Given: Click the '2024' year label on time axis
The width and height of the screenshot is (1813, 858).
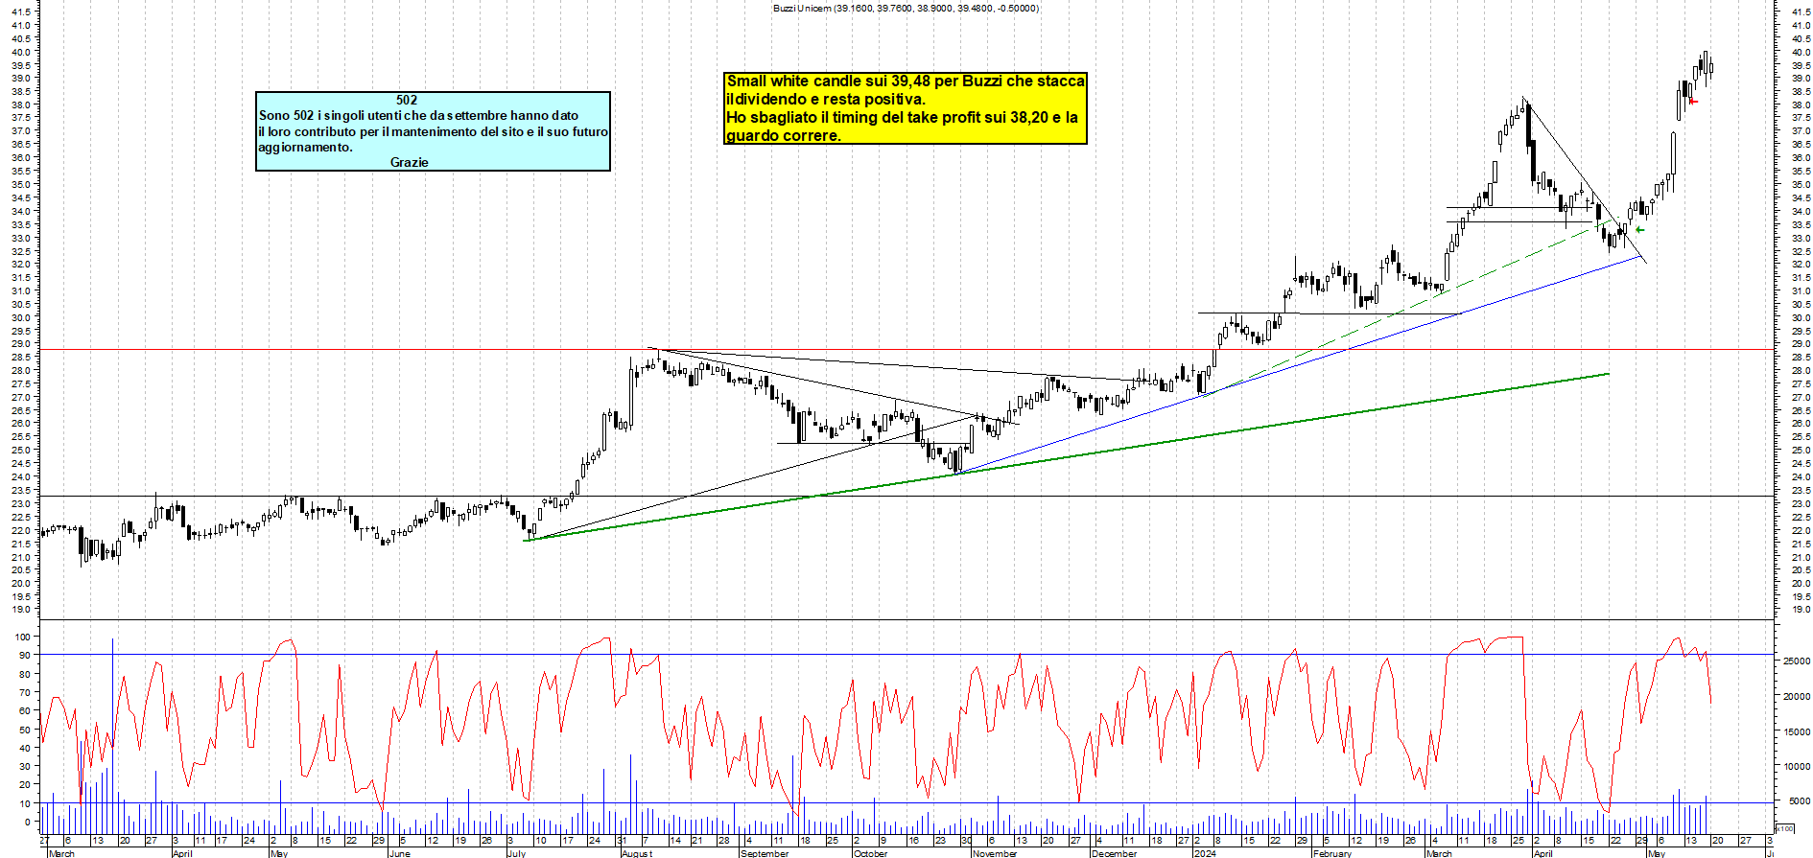Looking at the screenshot, I should 1204,853.
